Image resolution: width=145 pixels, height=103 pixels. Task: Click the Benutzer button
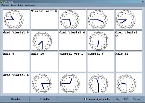[x=16, y=99]
